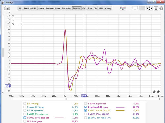165x123 pixels.
Task: Open the Step tab
Action: pos(90,8)
